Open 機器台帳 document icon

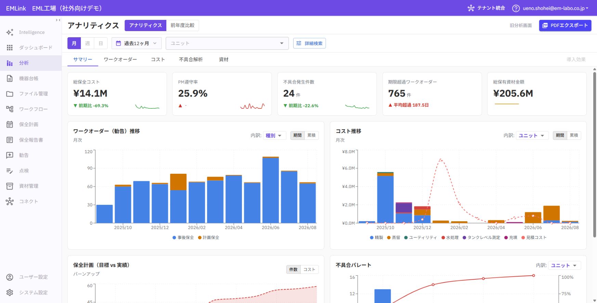point(10,78)
